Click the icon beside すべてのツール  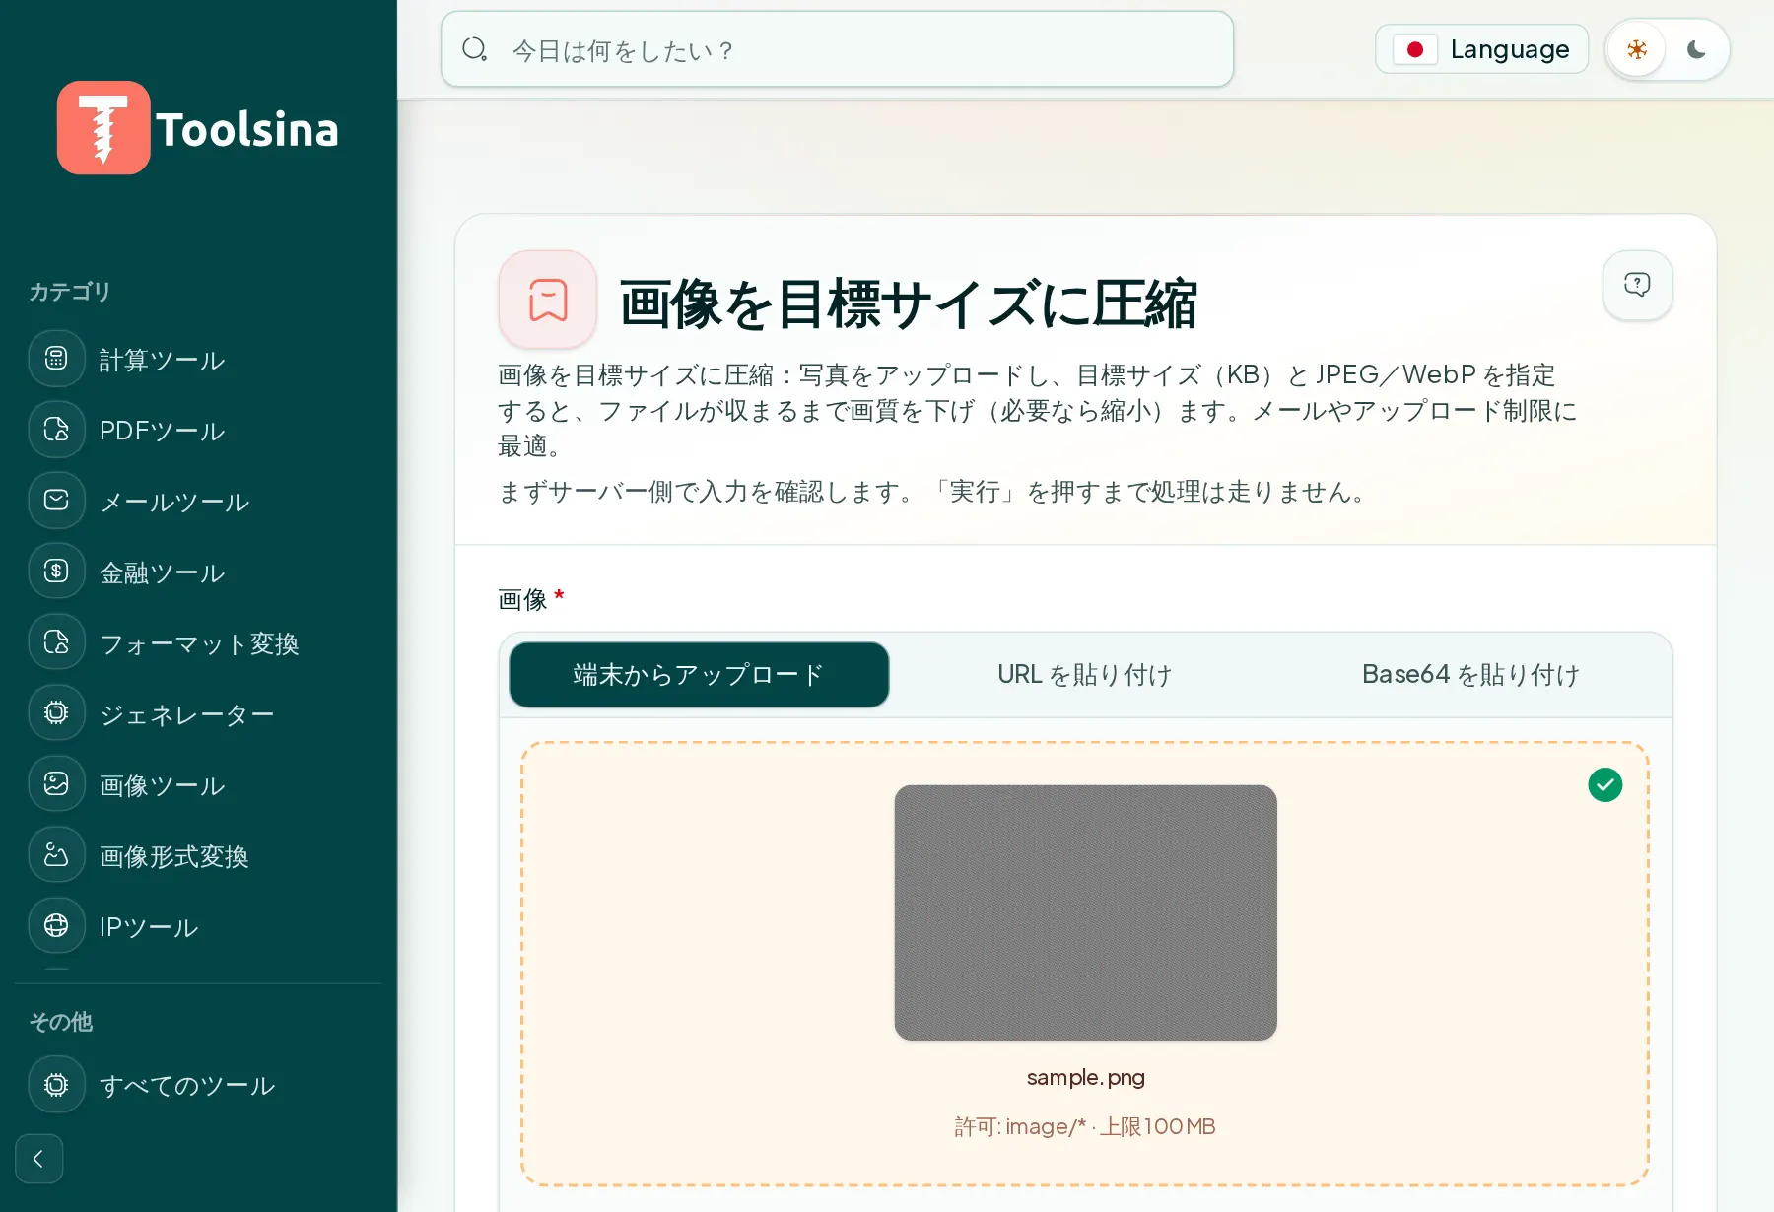tap(56, 1084)
